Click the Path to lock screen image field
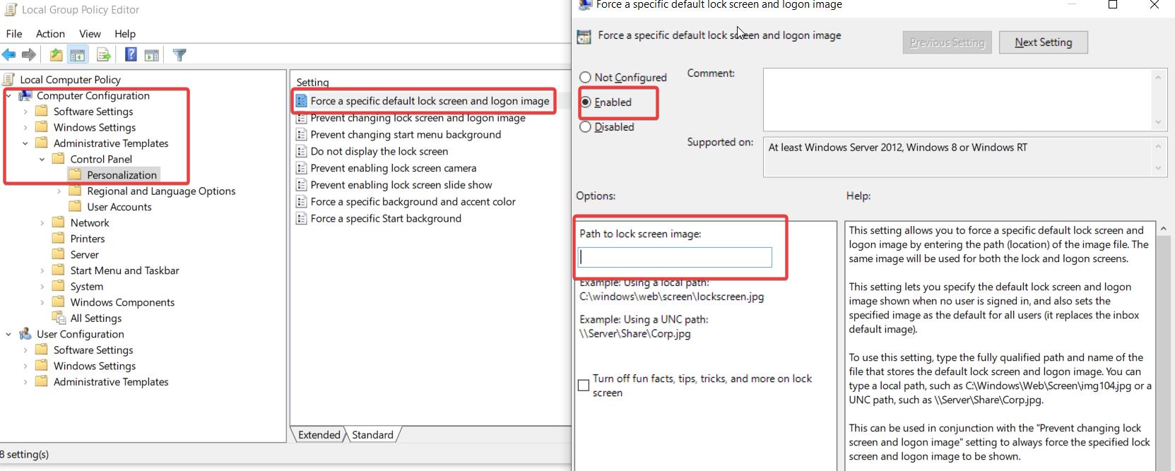This screenshot has width=1175, height=471. [675, 257]
